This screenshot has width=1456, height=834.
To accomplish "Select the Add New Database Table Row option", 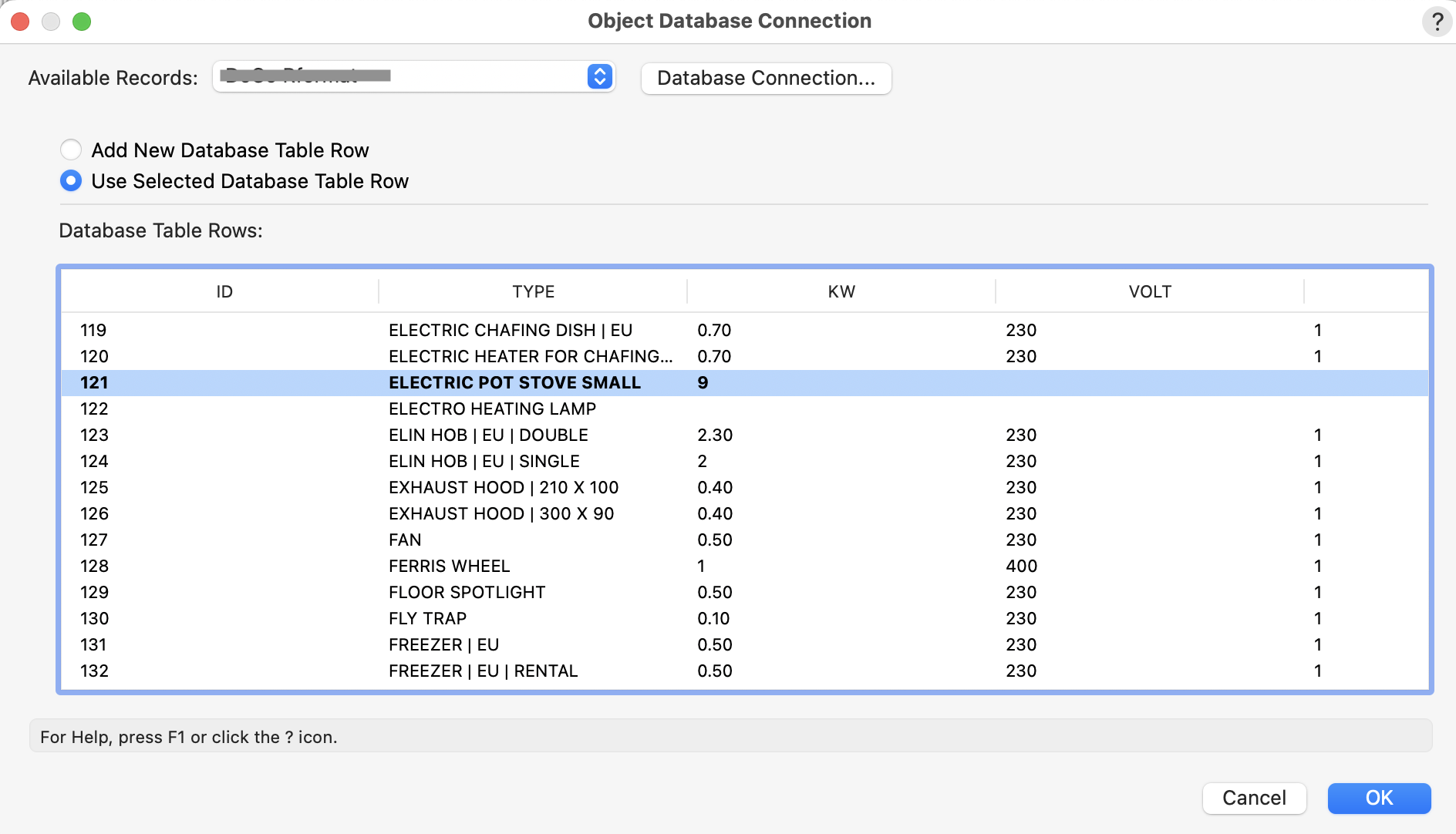I will 71,150.
